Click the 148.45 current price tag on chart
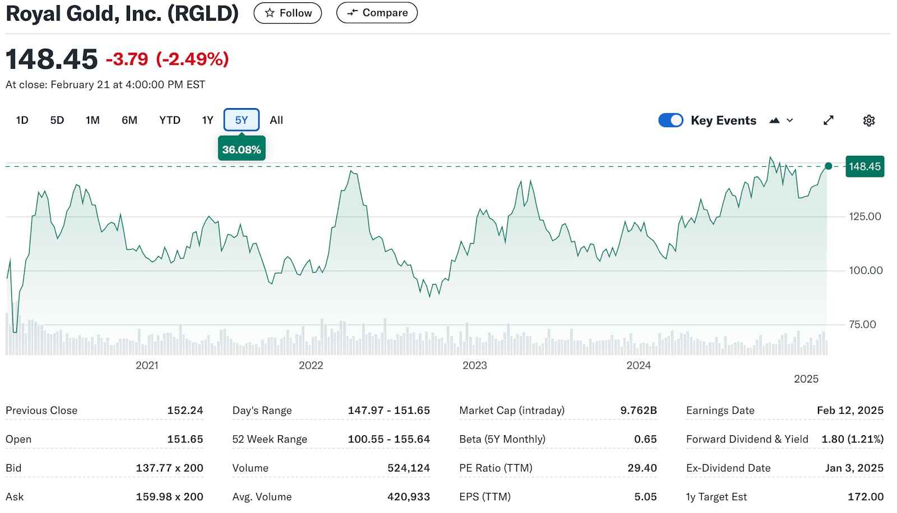 (x=864, y=166)
